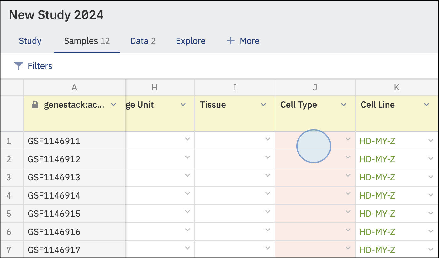Open Age Unit dropdown in GSF1146916 row
Image resolution: width=439 pixels, height=258 pixels.
188,230
